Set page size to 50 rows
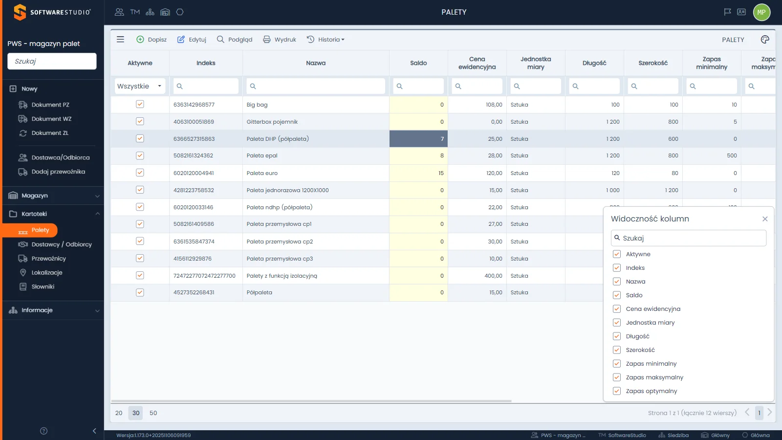This screenshot has width=782, height=440. point(153,413)
